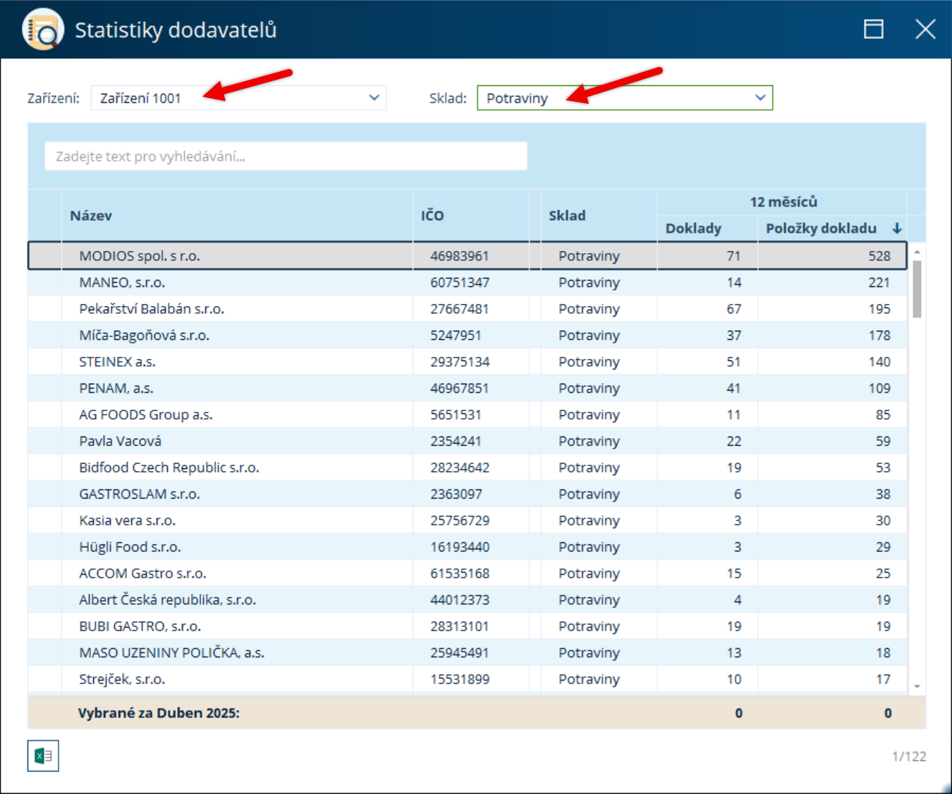Screen dimensions: 952x794
Task: Click the 1/122 record counter
Action: [909, 756]
